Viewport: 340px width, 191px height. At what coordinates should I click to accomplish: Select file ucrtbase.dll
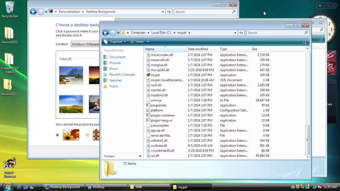159,146
